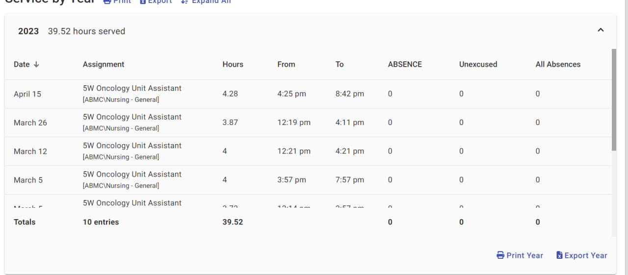Click the Export Year link
The height and width of the screenshot is (275, 628).
click(x=586, y=255)
